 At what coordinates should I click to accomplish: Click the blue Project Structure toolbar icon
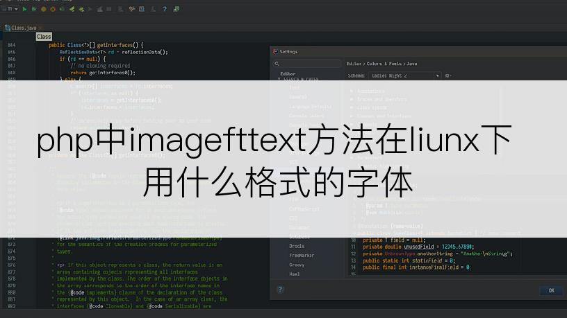[x=142, y=9]
